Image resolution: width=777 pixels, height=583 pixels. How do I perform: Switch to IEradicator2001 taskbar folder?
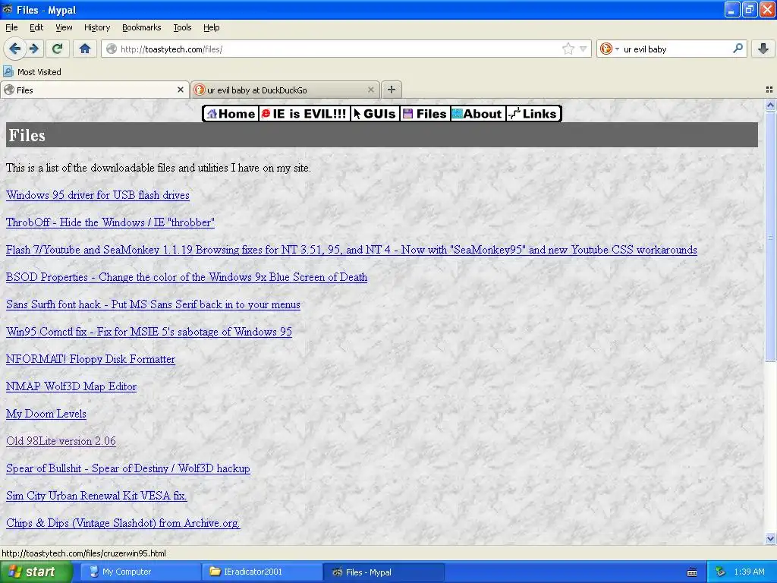[262, 572]
